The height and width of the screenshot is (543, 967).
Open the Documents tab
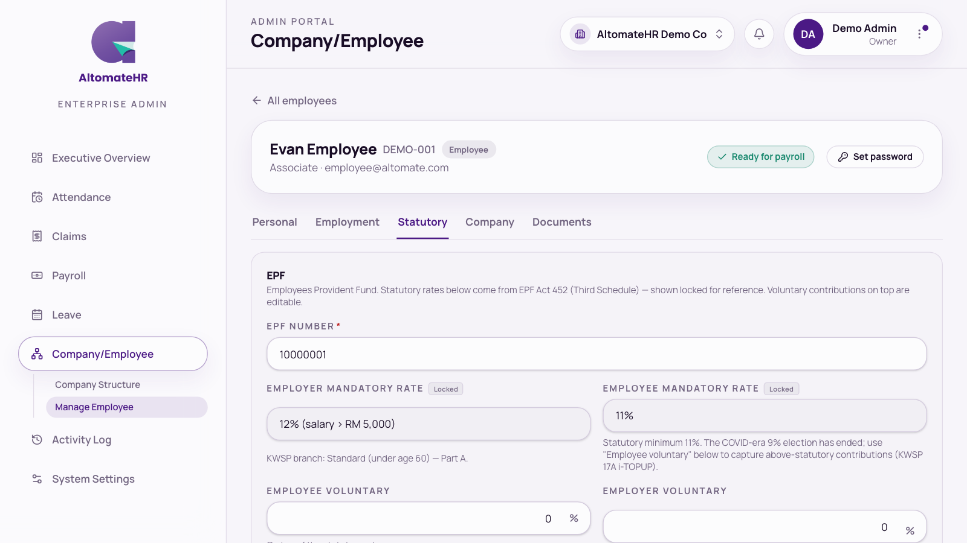click(x=562, y=222)
